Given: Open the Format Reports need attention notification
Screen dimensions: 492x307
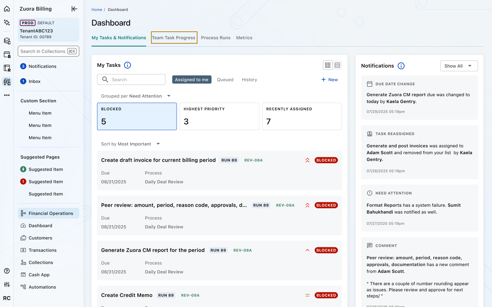Looking at the screenshot, I should (x=420, y=208).
